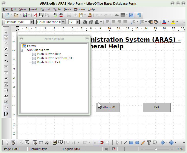
Task: Open the File menu
Action: coord(5,9)
